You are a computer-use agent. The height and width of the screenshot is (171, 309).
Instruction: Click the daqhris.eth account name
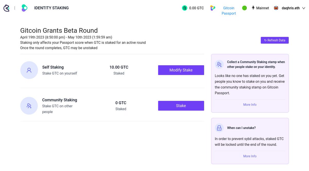click(x=291, y=8)
